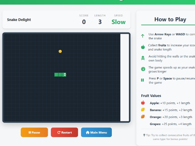Click the 'Collect fruits' instruction
Image resolution: width=195 pixels, height=146 pixels.
(171, 47)
